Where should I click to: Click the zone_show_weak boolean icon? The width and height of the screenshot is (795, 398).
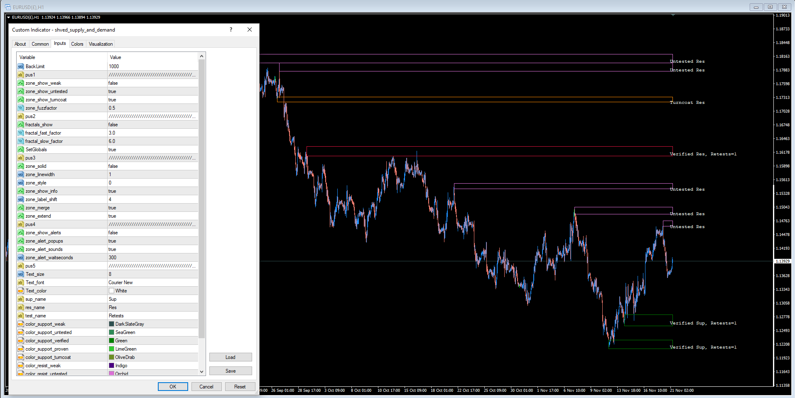pos(20,83)
